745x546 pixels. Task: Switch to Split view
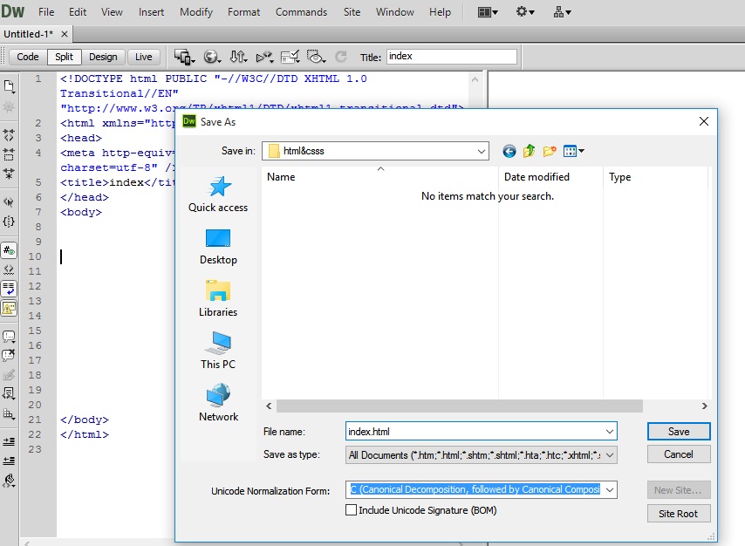65,57
